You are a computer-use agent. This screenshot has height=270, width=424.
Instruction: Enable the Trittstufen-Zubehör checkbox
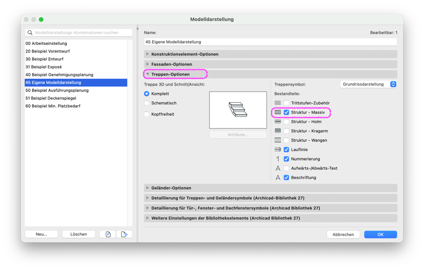click(286, 103)
